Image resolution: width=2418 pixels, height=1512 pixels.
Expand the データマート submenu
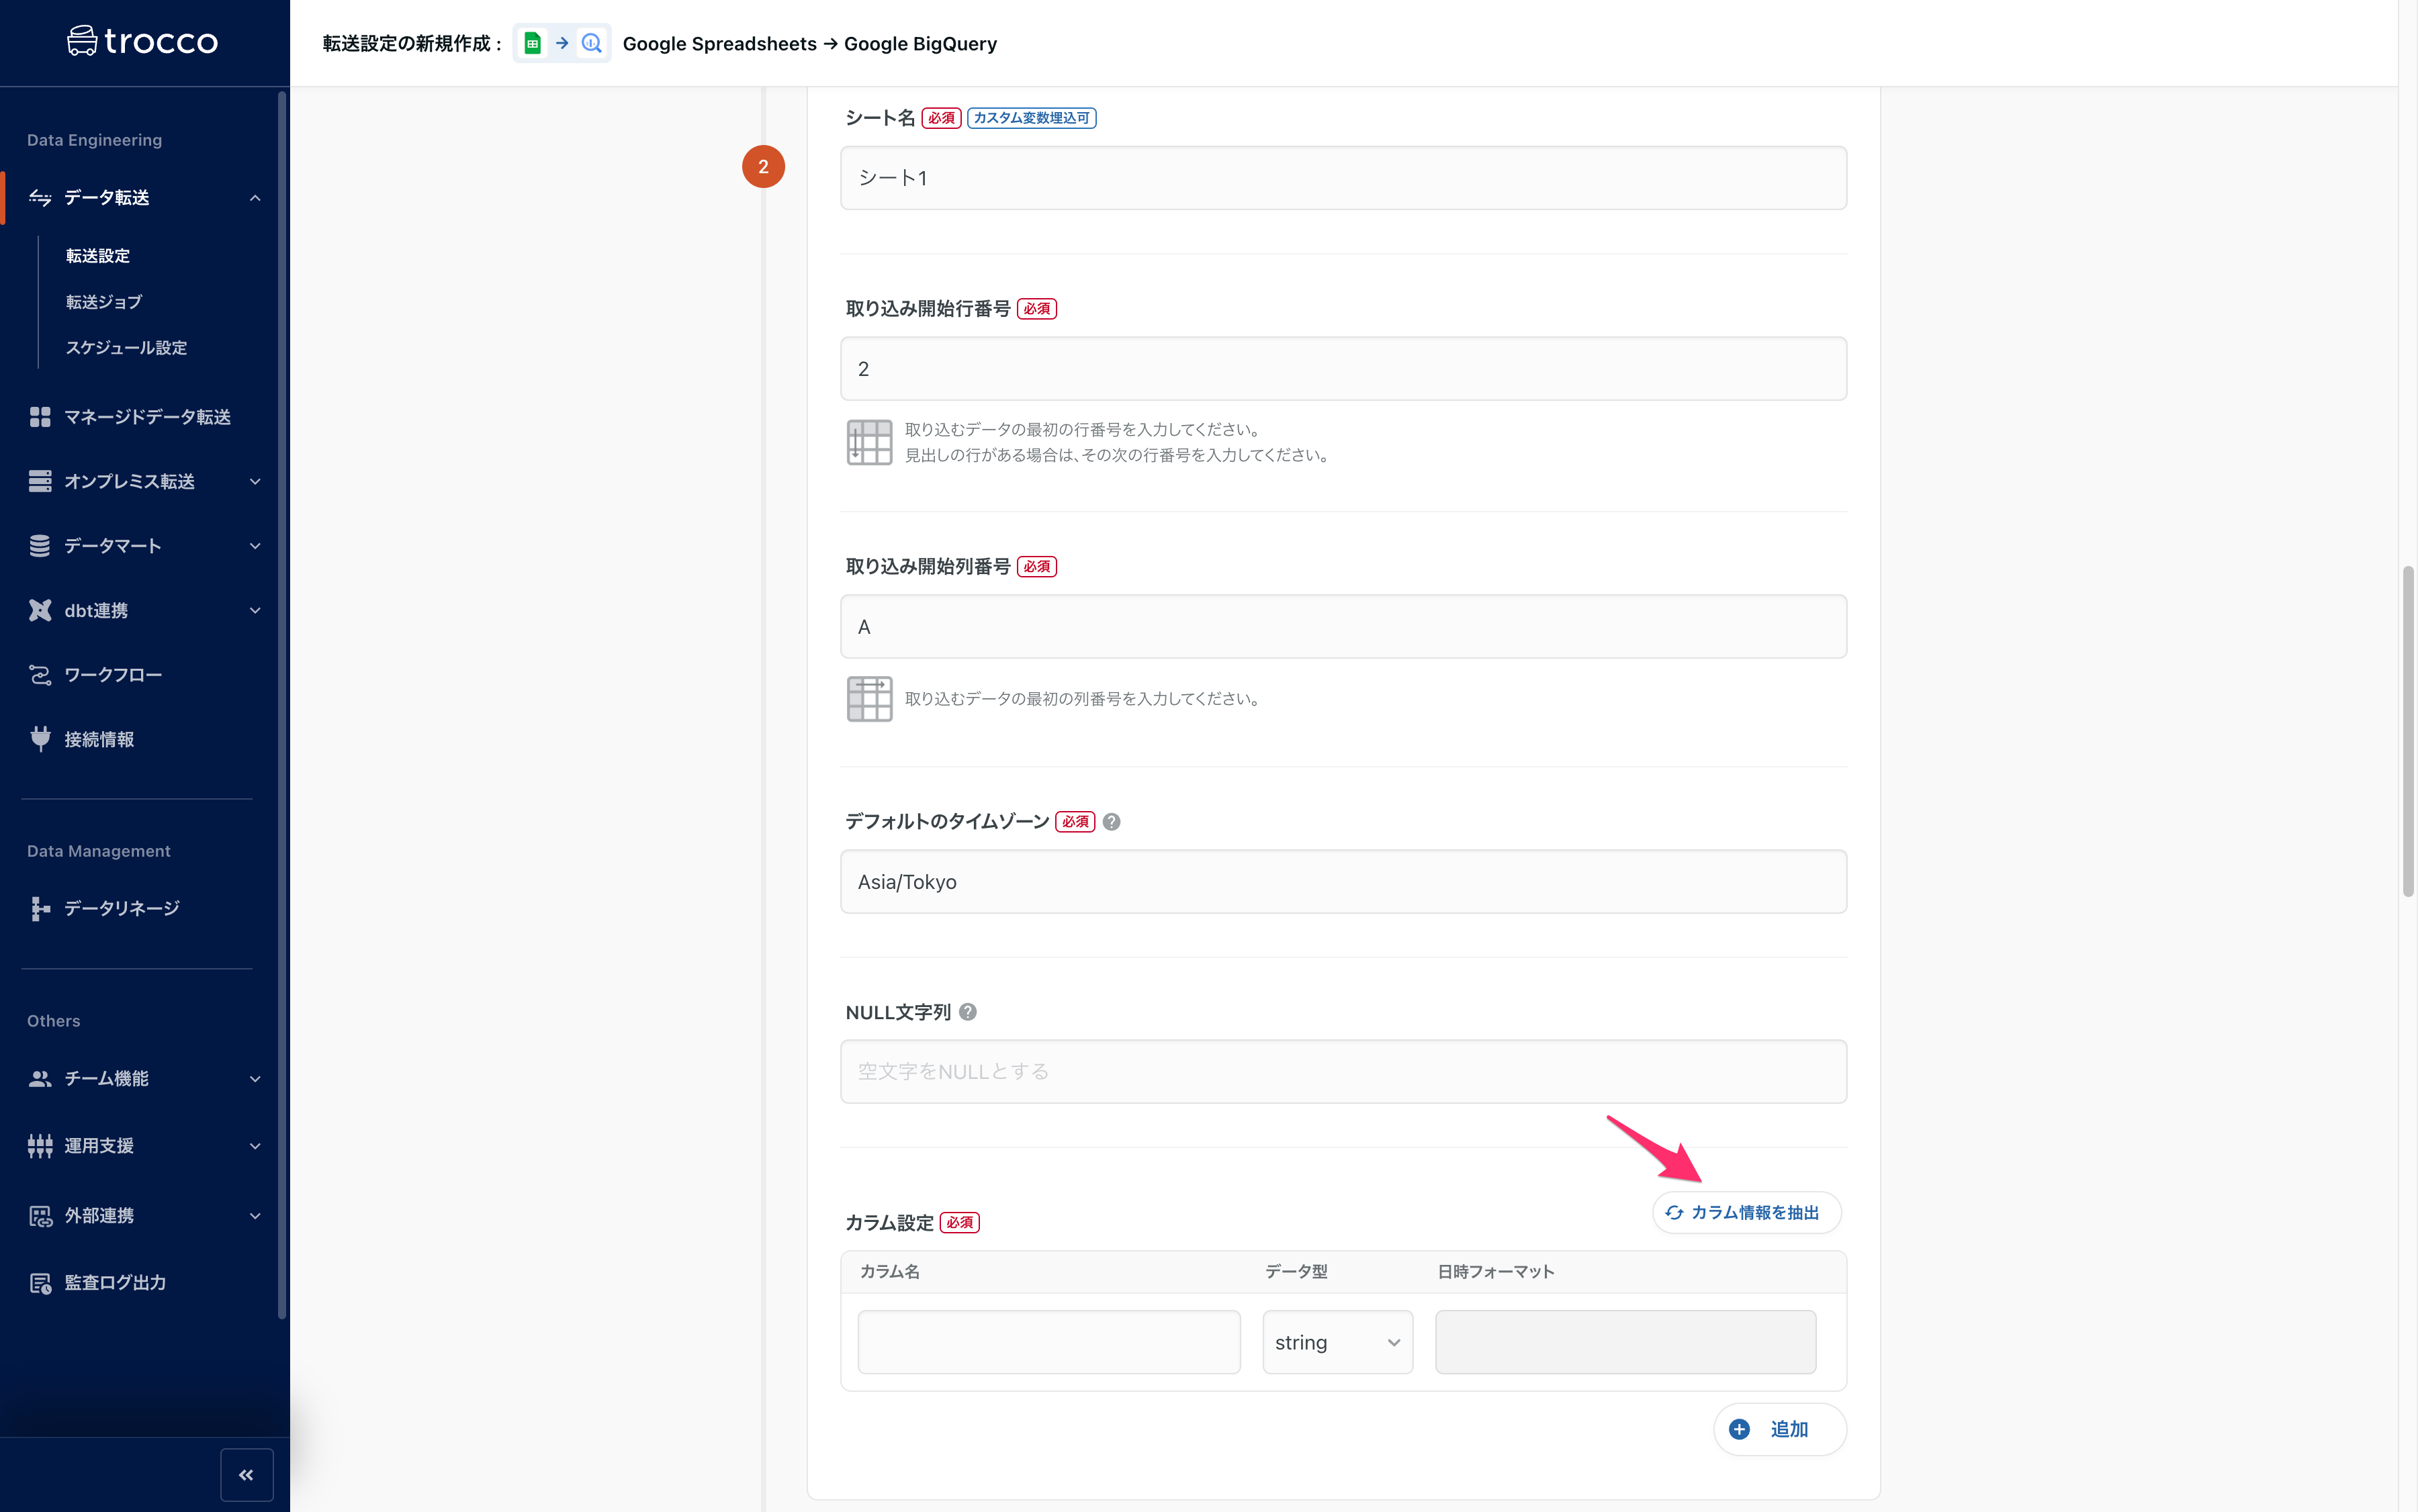[x=255, y=546]
